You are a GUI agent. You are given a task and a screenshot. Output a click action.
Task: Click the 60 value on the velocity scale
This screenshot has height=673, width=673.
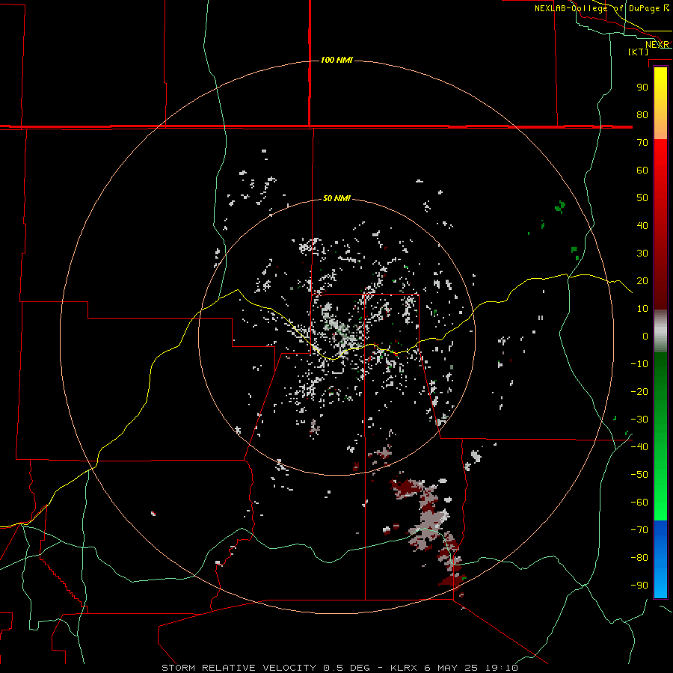(x=642, y=170)
